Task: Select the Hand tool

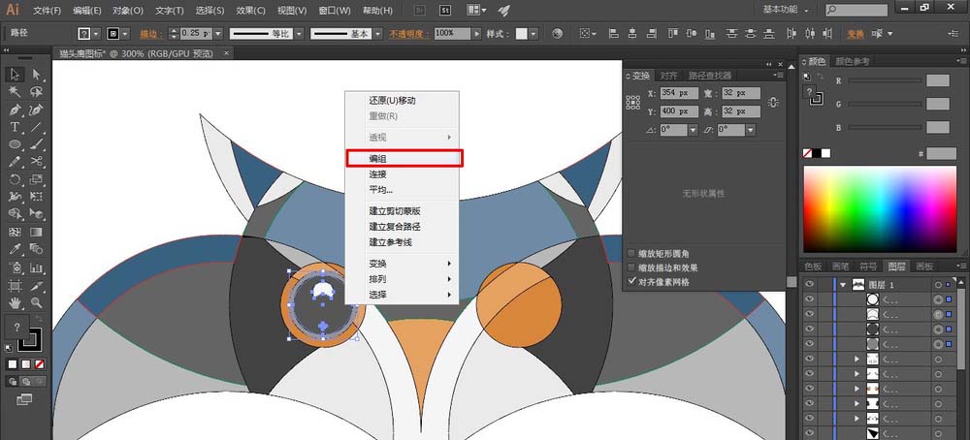Action: [16, 302]
